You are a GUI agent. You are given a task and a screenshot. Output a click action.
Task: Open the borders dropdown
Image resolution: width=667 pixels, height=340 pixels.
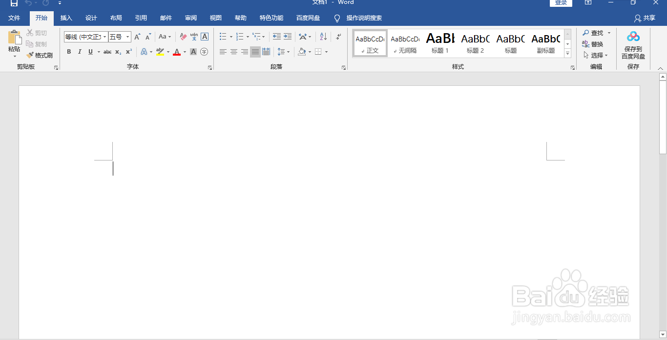click(x=326, y=52)
